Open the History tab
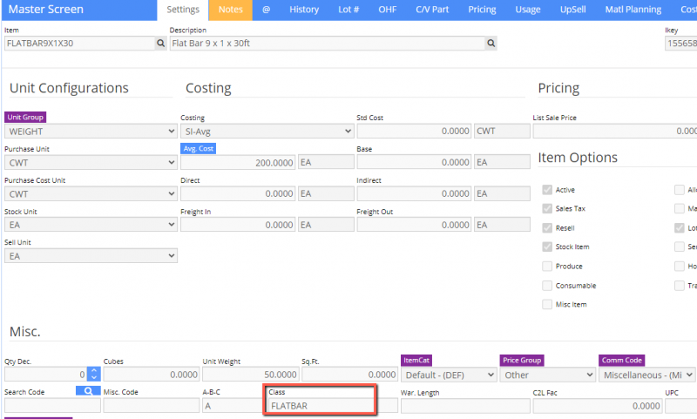 [x=303, y=10]
